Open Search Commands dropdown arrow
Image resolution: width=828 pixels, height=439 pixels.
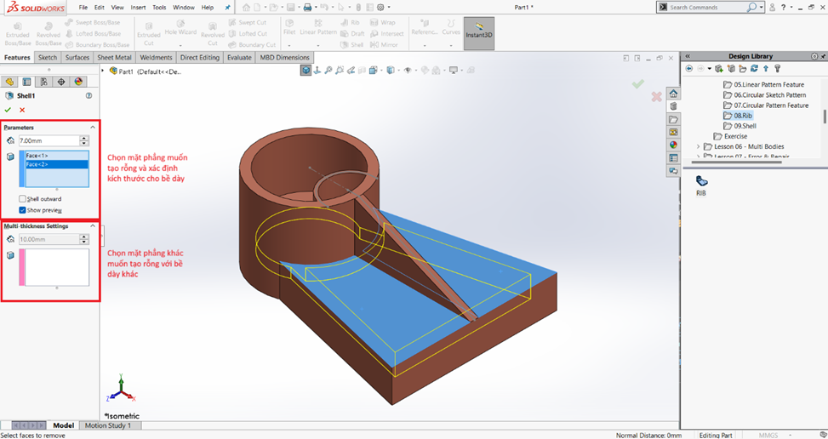(761, 8)
